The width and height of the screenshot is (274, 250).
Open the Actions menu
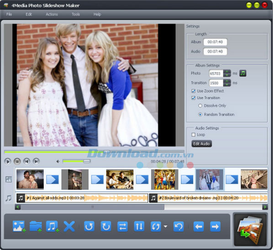(52, 14)
